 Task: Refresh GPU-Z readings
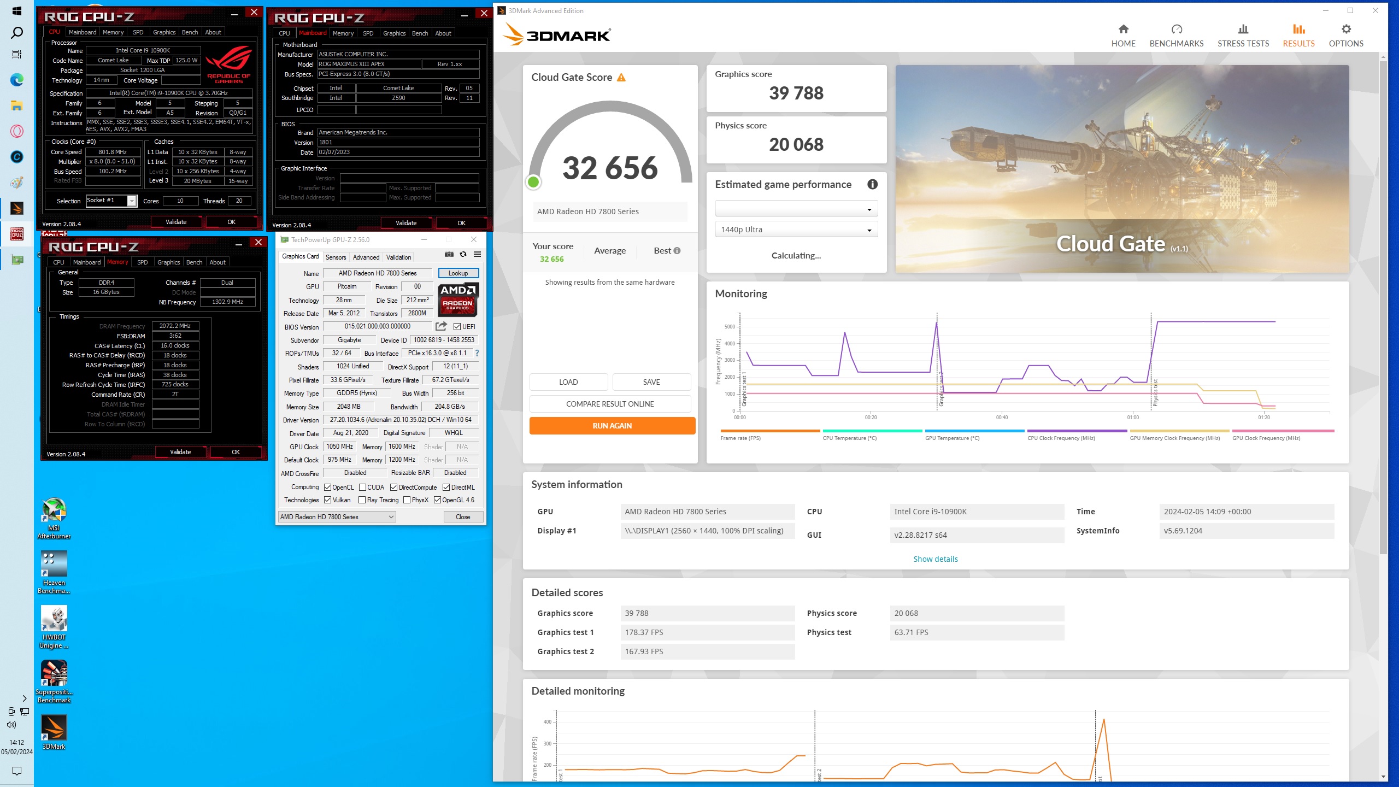click(x=463, y=254)
